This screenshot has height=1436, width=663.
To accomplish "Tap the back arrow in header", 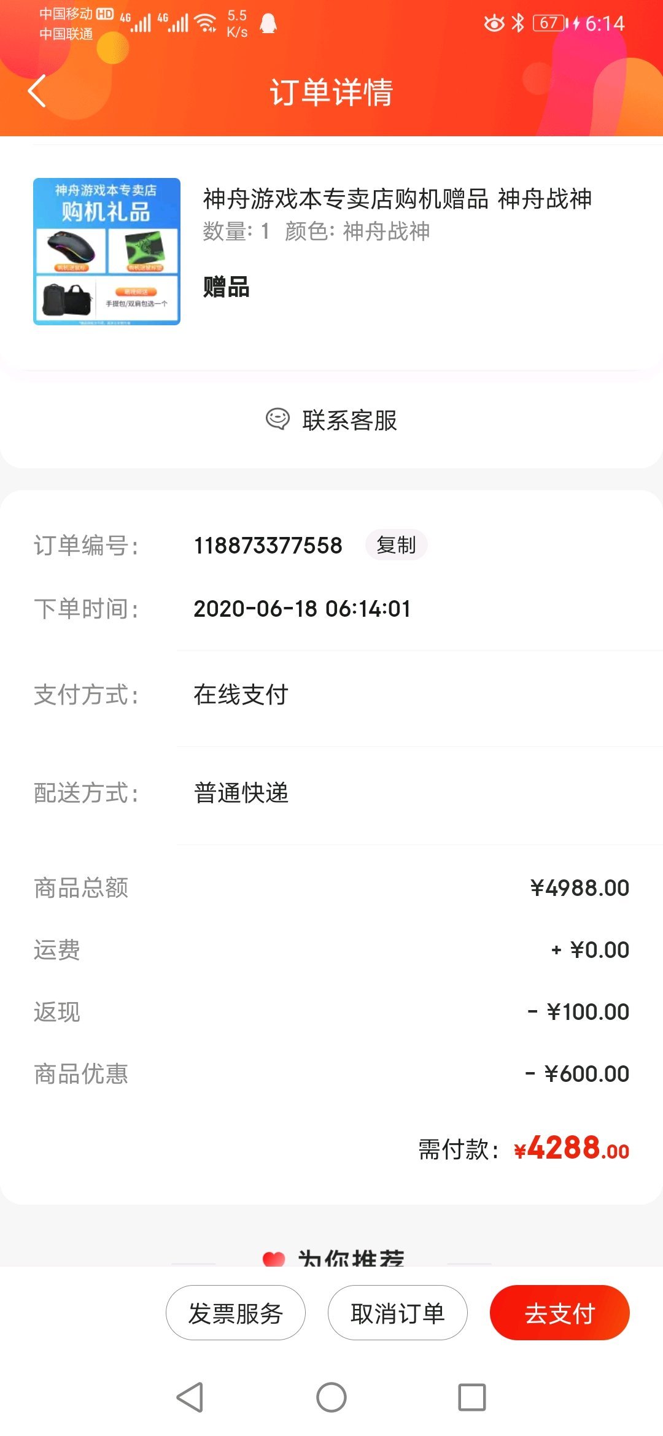I will 37,91.
